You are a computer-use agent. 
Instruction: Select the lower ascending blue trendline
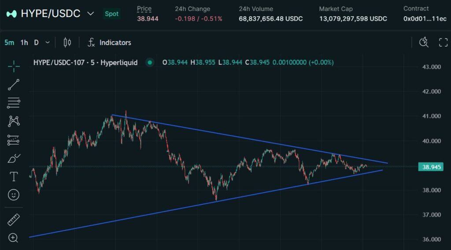(x=206, y=203)
